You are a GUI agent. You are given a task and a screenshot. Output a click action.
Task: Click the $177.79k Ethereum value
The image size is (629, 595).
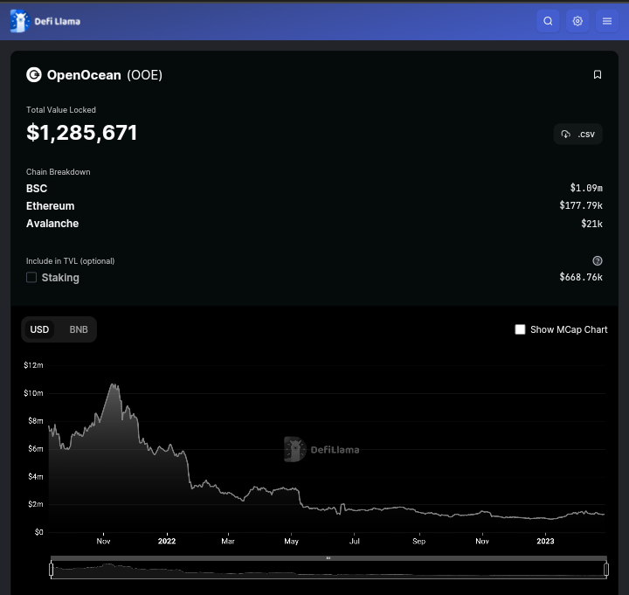581,205
